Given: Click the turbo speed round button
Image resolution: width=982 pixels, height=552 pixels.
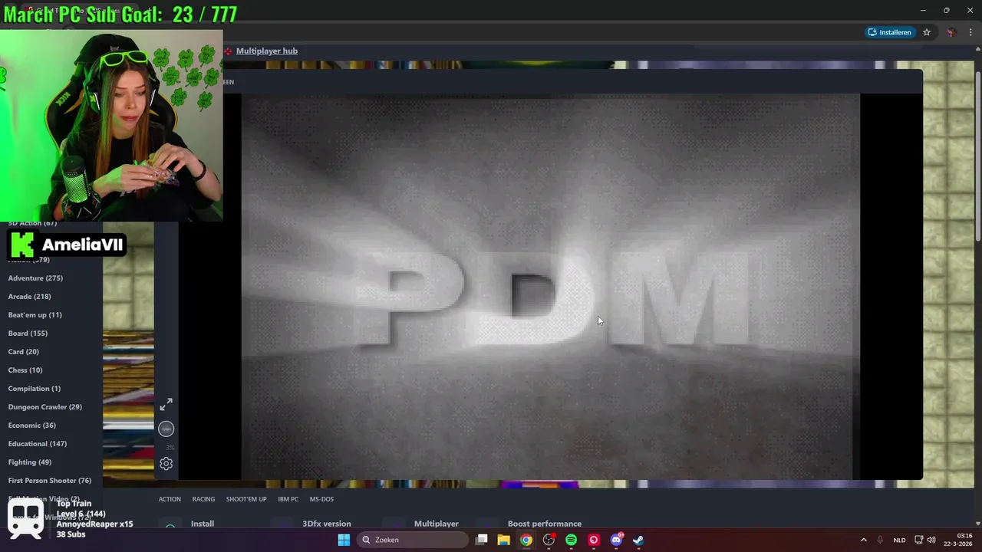Looking at the screenshot, I should [166, 429].
